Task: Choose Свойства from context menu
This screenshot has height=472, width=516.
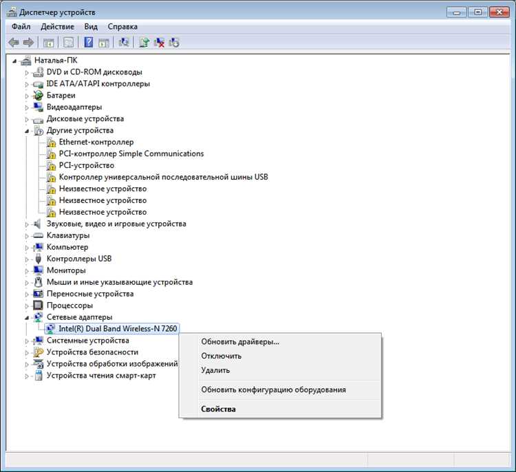Action: [x=280, y=409]
